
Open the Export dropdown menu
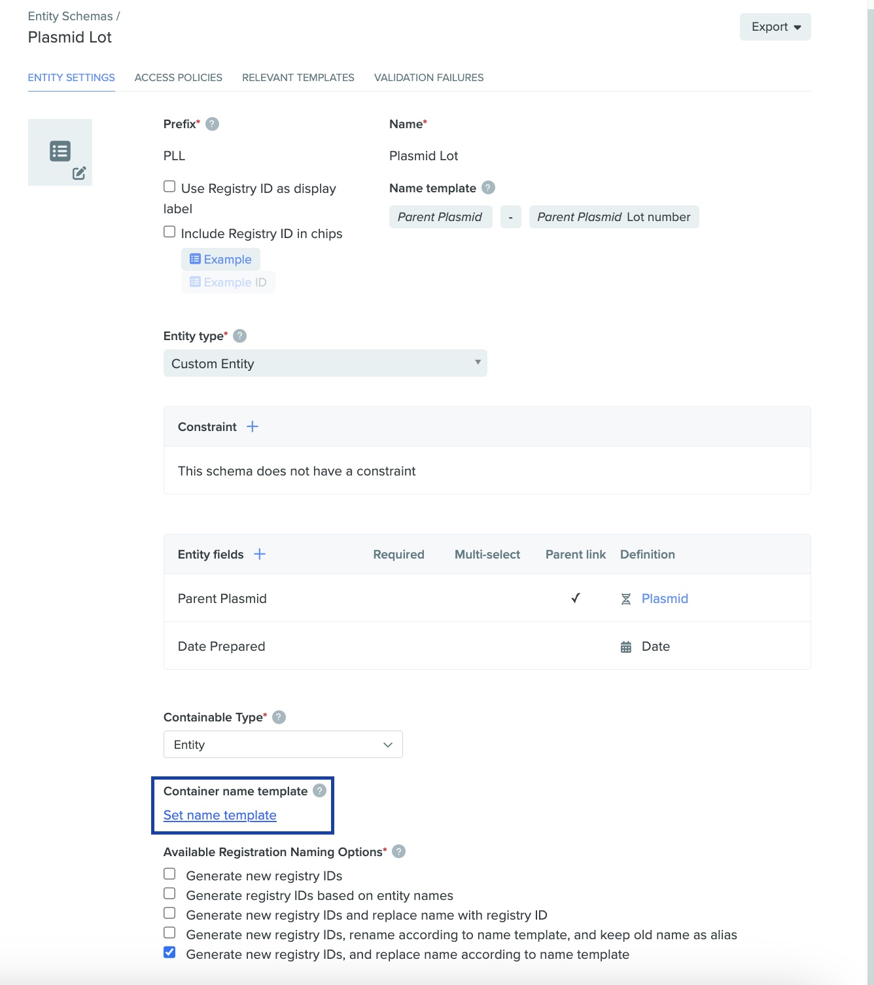775,27
